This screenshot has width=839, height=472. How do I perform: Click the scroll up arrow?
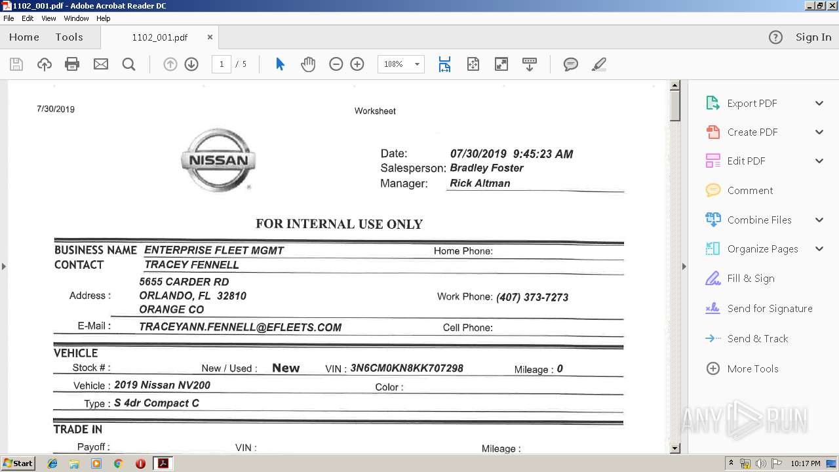coord(675,85)
